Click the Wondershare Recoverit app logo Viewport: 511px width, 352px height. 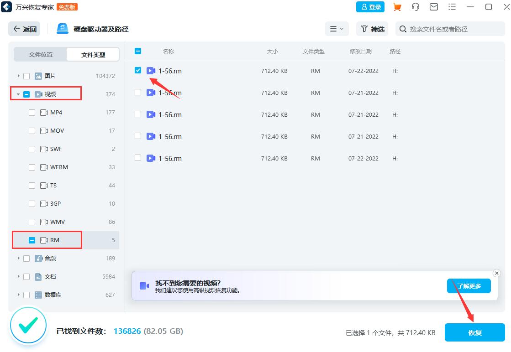(x=6, y=7)
